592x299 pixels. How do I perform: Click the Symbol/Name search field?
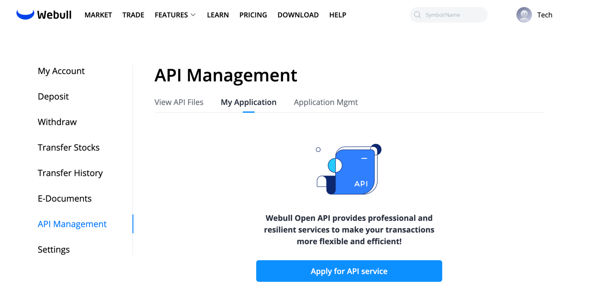tap(452, 15)
